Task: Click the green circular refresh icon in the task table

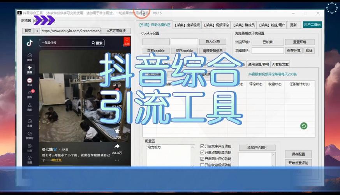Action: (x=304, y=126)
